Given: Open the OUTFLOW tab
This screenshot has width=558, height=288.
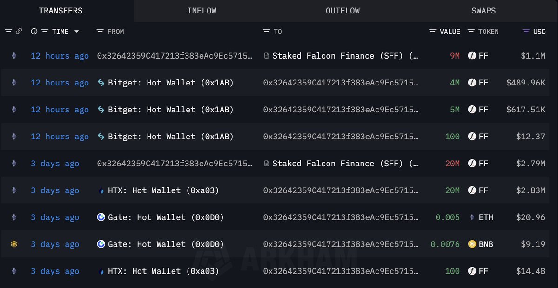Looking at the screenshot, I should pos(343,11).
